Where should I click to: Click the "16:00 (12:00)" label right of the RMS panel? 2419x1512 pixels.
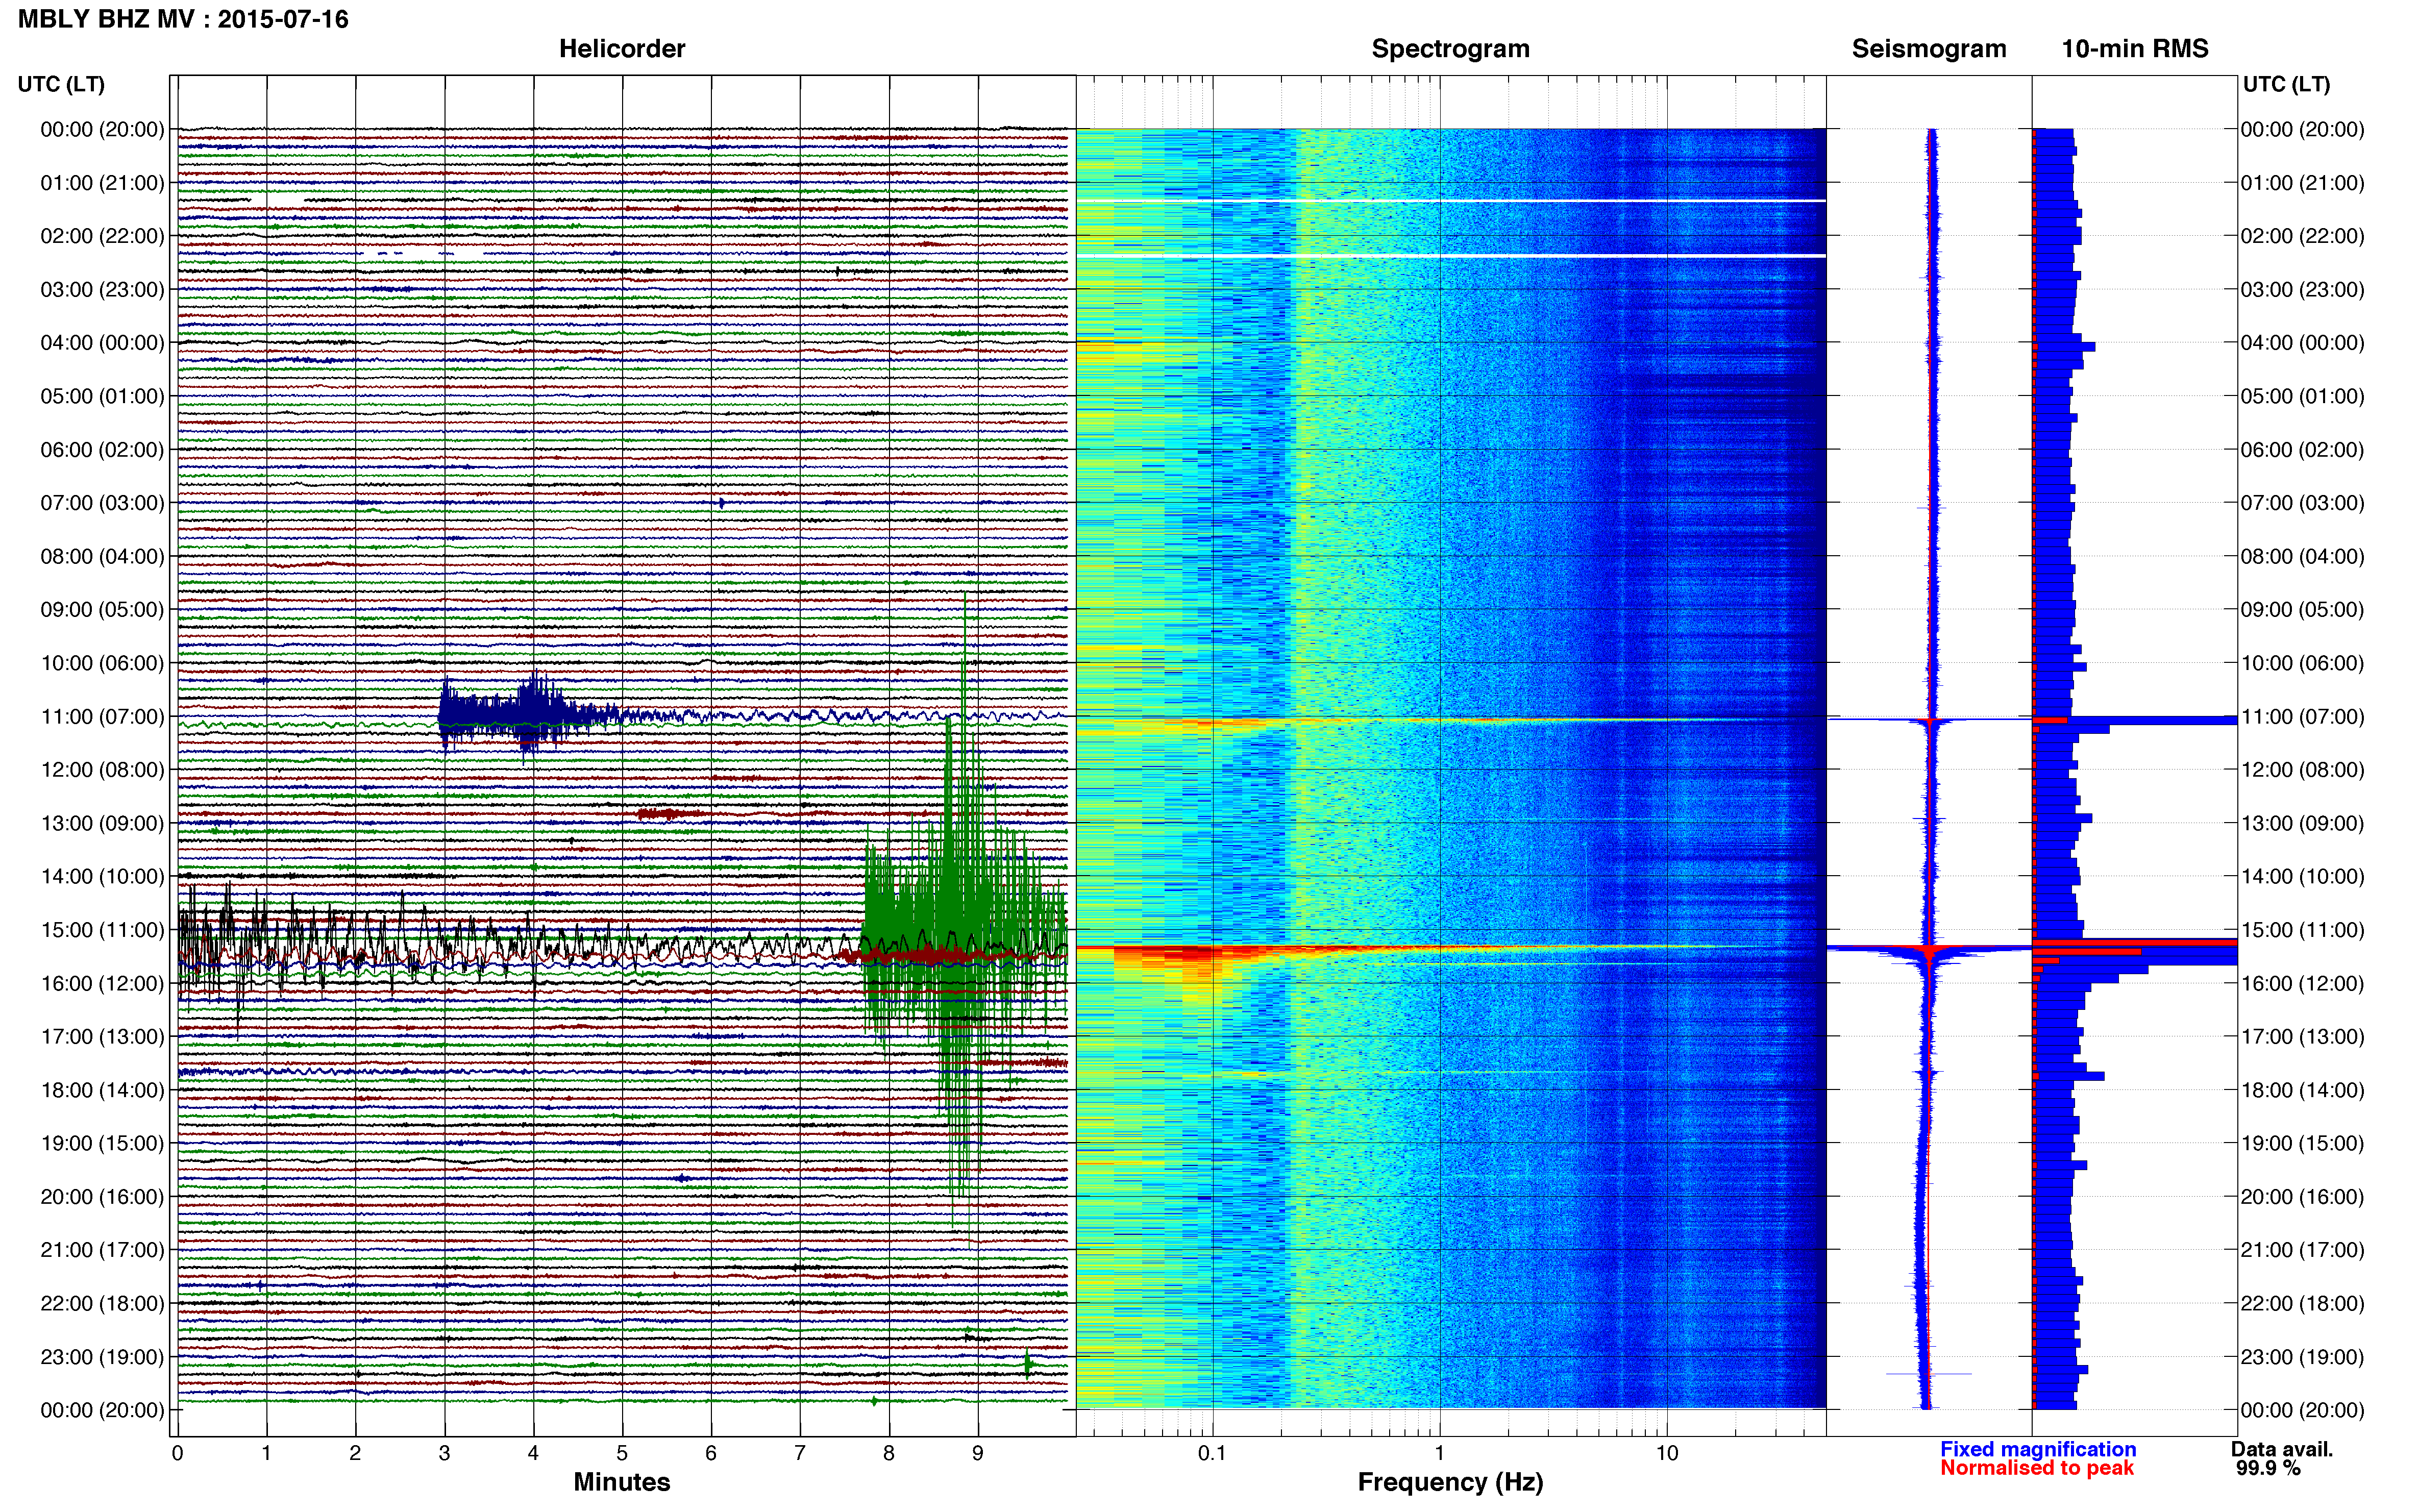pos(2302,983)
